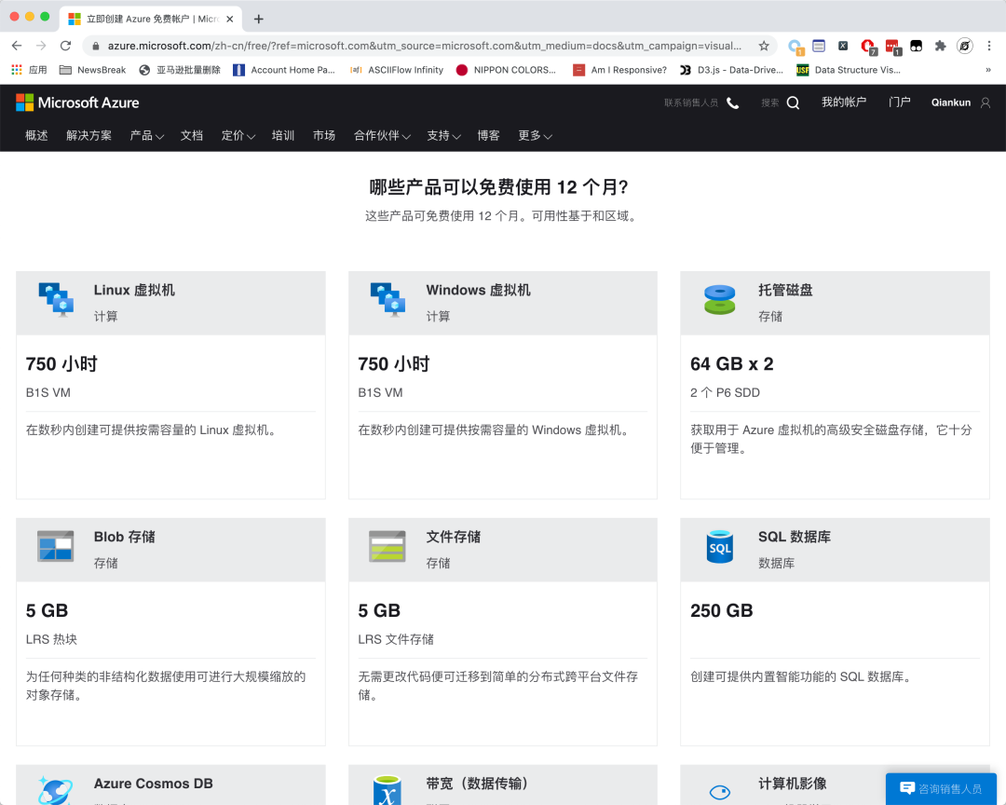Image resolution: width=1006 pixels, height=805 pixels.
Task: Click the Azure Cosmos DB card title
Action: coord(154,784)
